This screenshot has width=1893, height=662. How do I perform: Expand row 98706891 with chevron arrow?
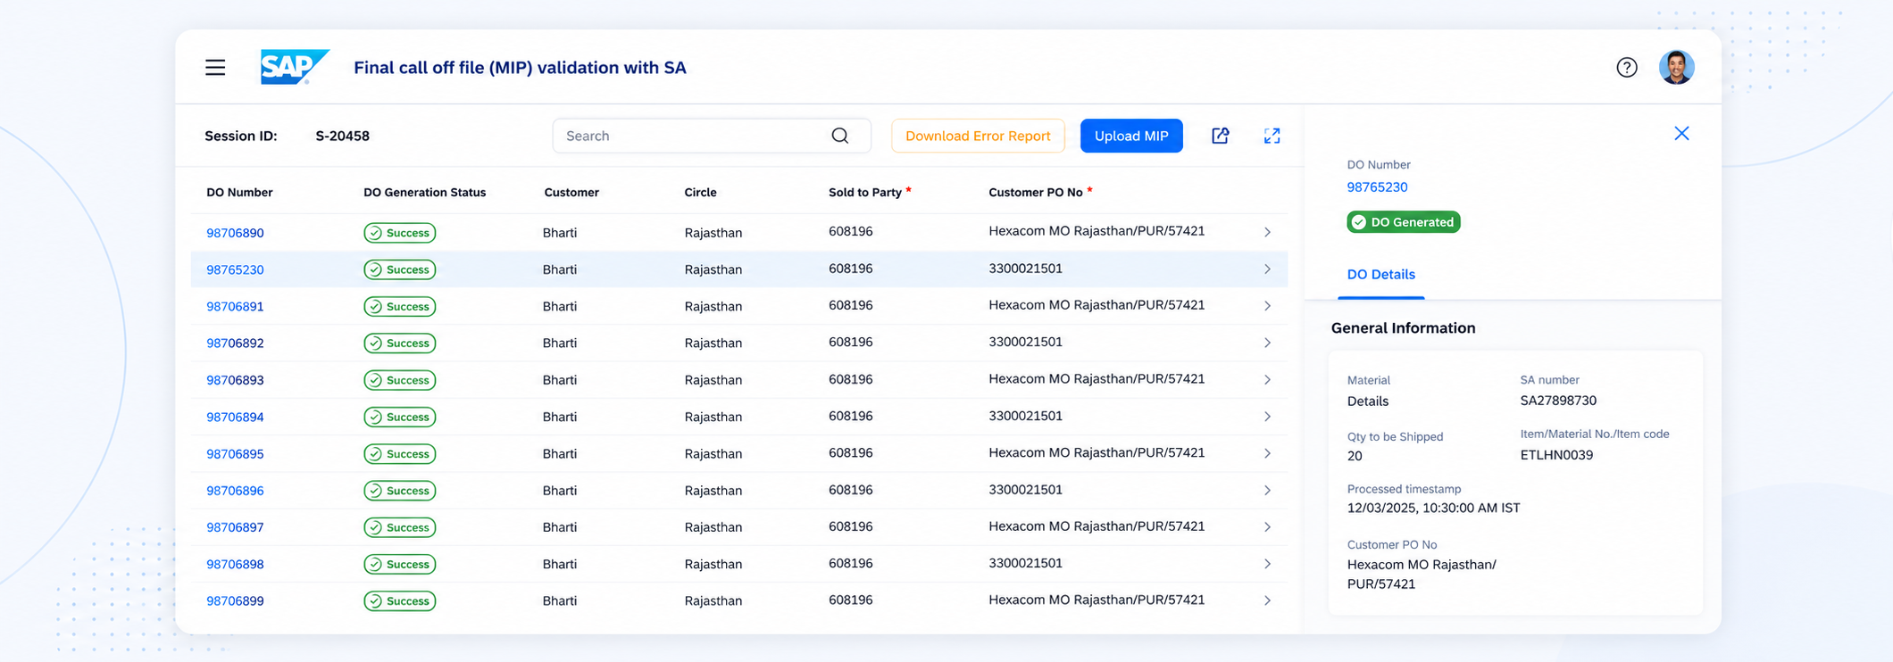(1267, 306)
